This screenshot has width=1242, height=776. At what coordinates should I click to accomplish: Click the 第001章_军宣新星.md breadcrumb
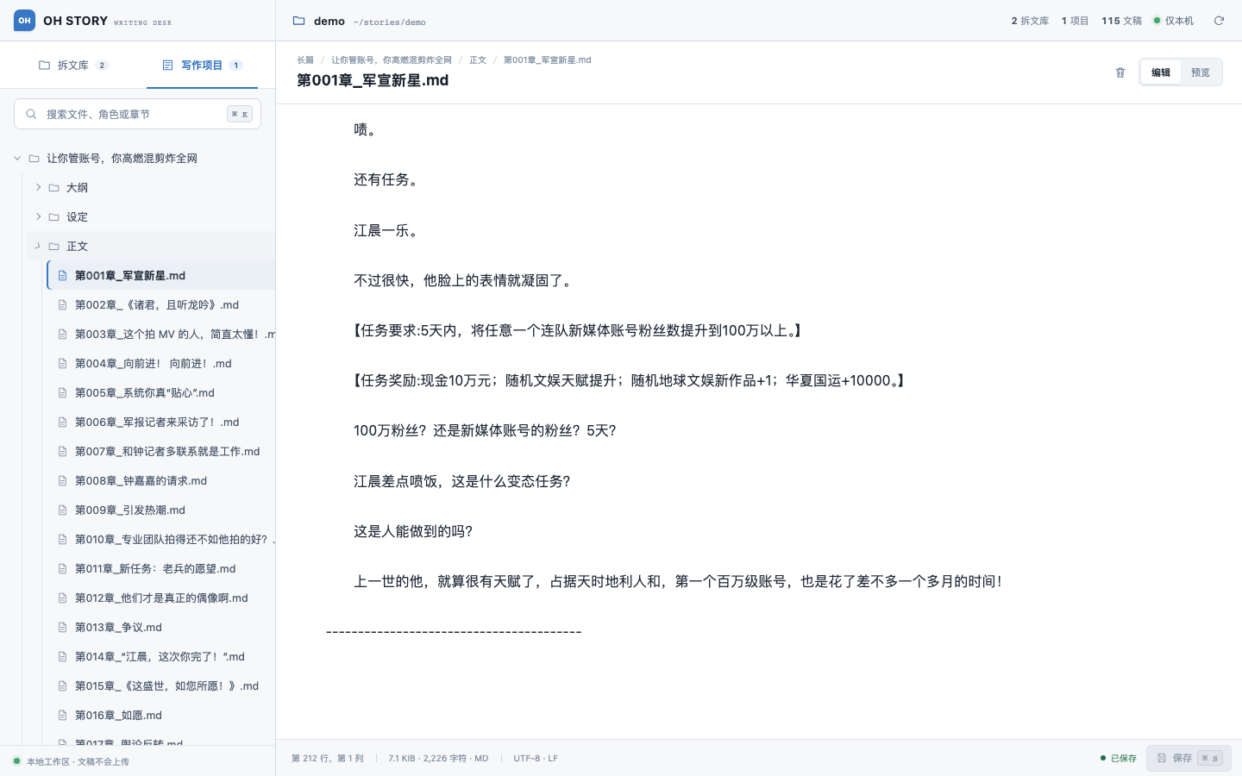pyautogui.click(x=548, y=60)
